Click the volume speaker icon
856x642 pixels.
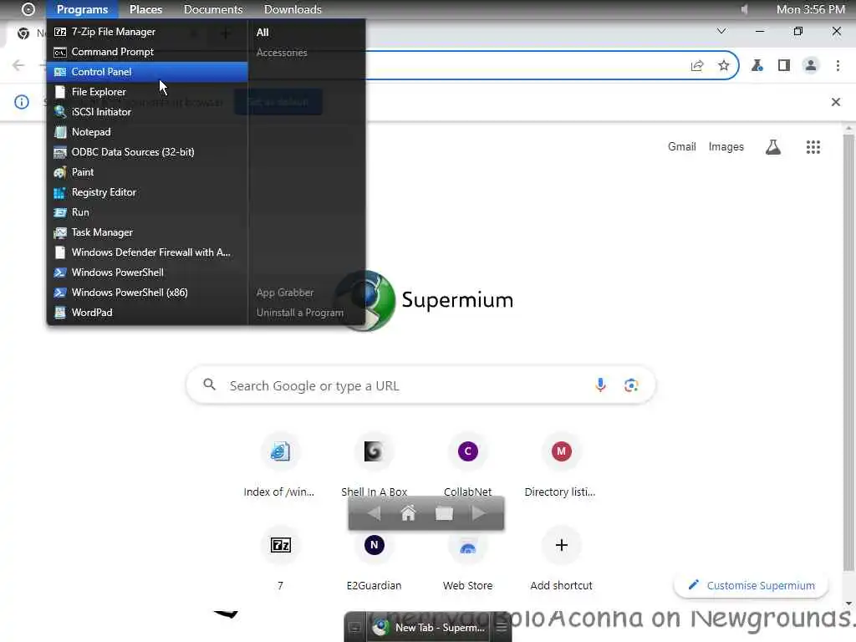(743, 9)
